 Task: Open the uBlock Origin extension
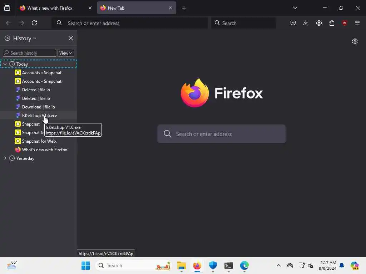(345, 23)
